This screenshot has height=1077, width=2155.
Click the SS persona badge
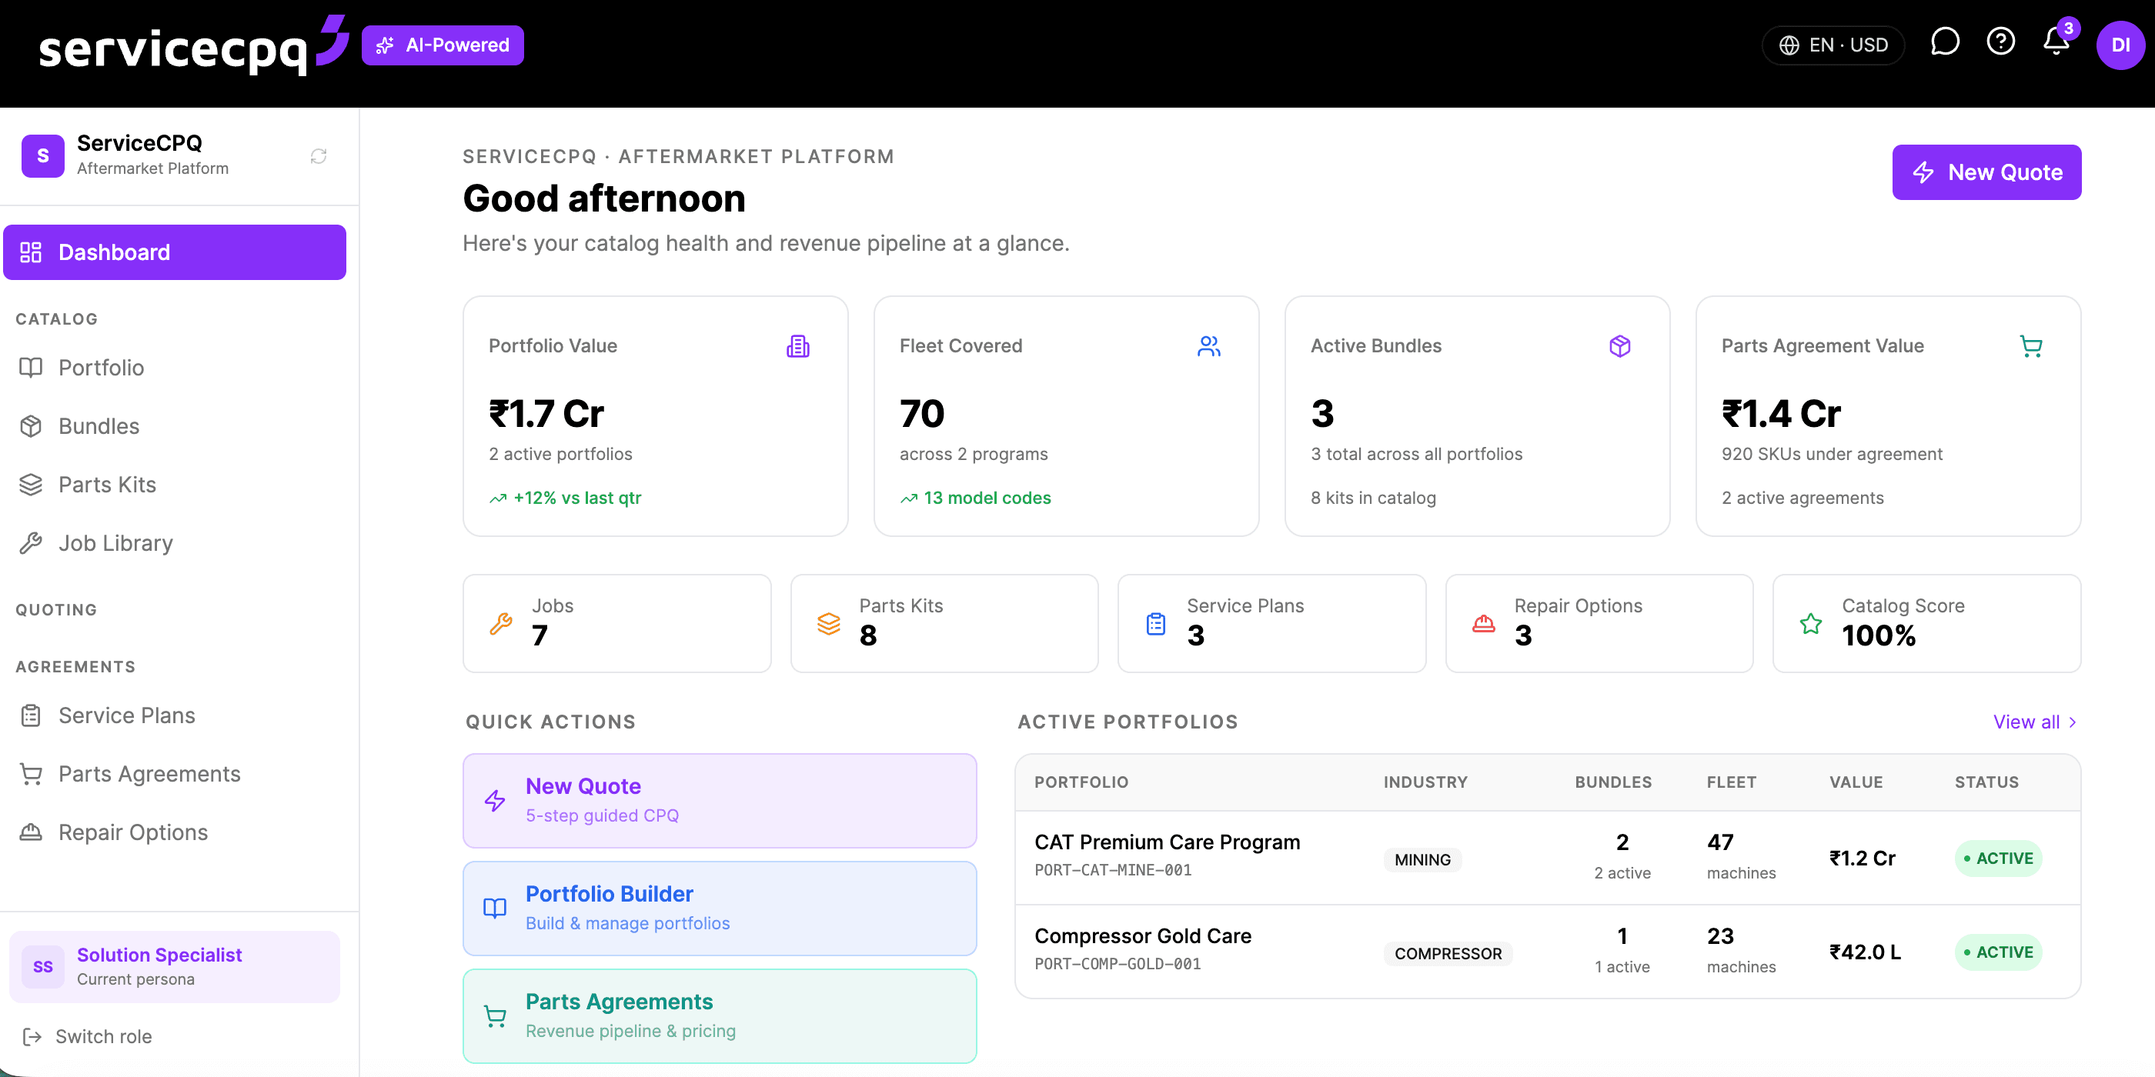click(x=42, y=967)
